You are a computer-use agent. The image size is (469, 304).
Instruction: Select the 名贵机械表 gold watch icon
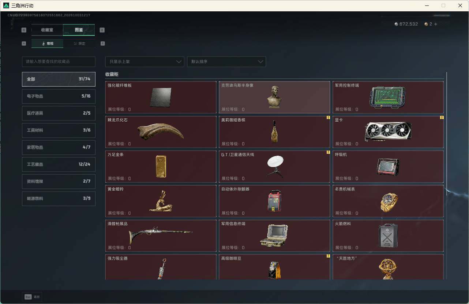click(x=389, y=202)
